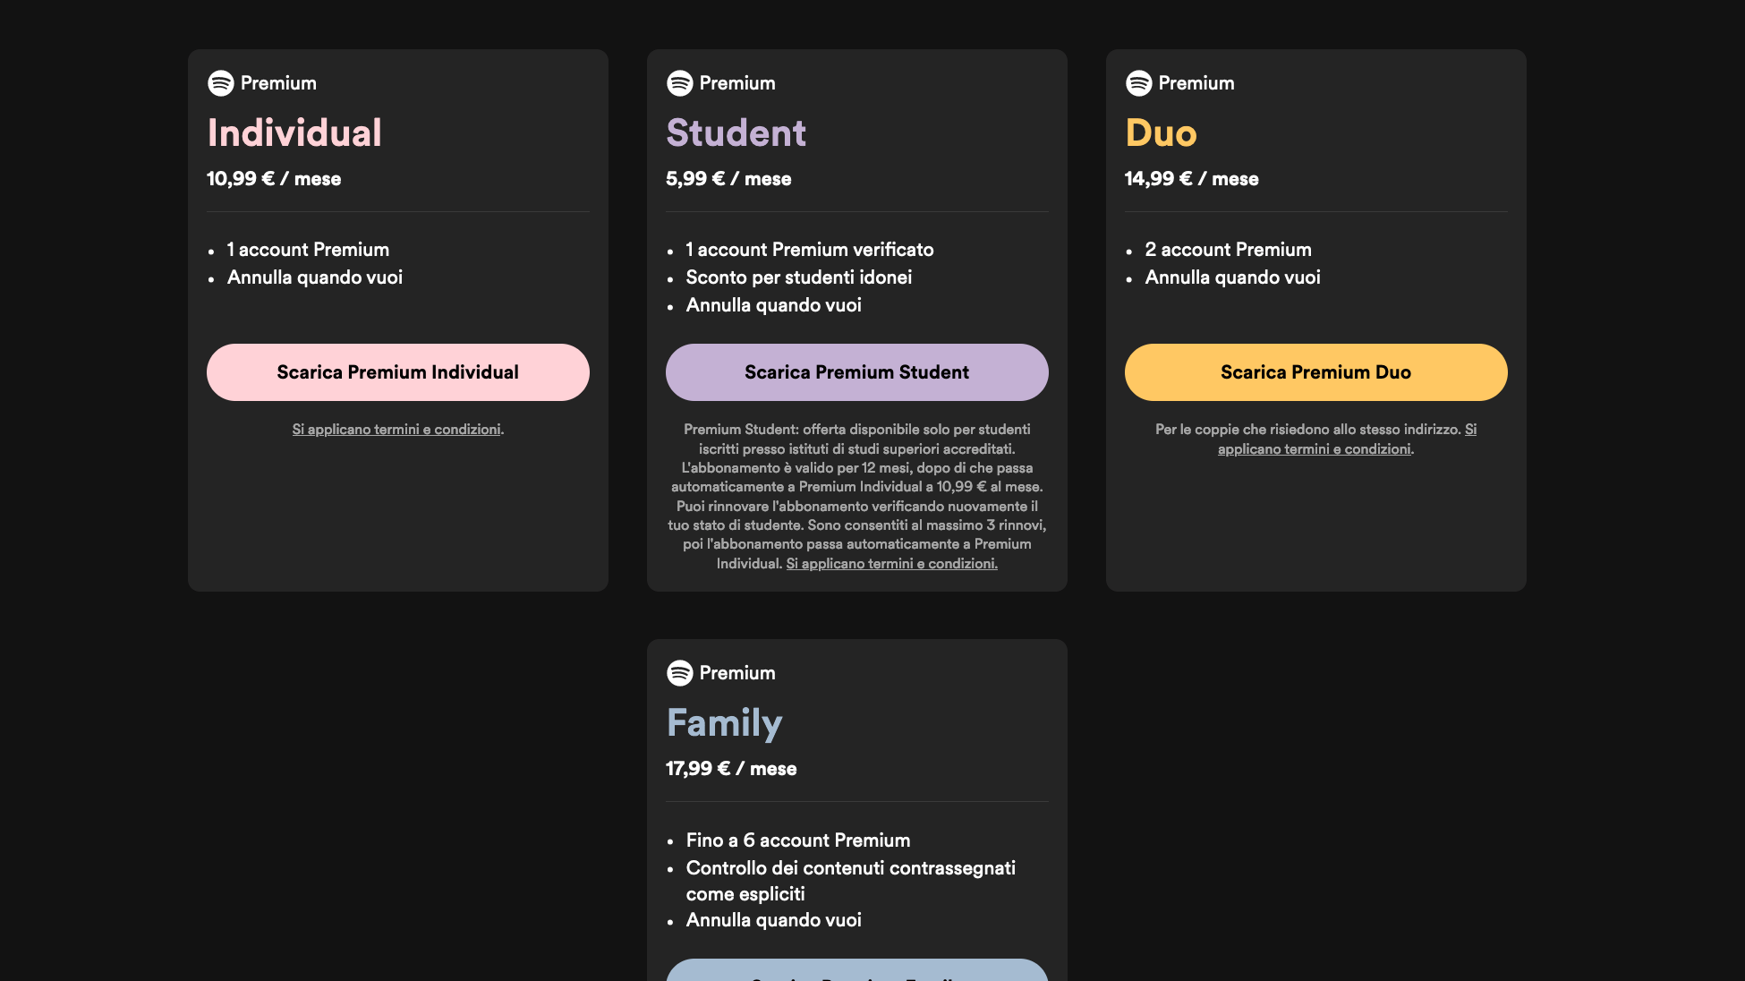Viewport: 1745px width, 981px height.
Task: Click 'Annulla quando vuoi' in Family card
Action: pos(774,920)
